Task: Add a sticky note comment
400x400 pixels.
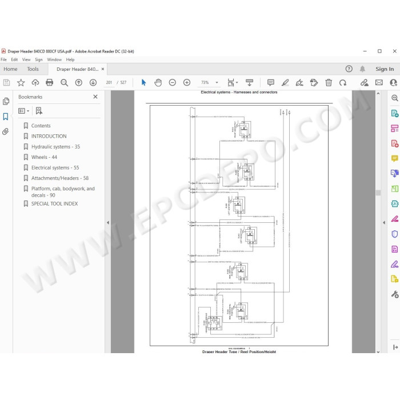Action: 271,82
